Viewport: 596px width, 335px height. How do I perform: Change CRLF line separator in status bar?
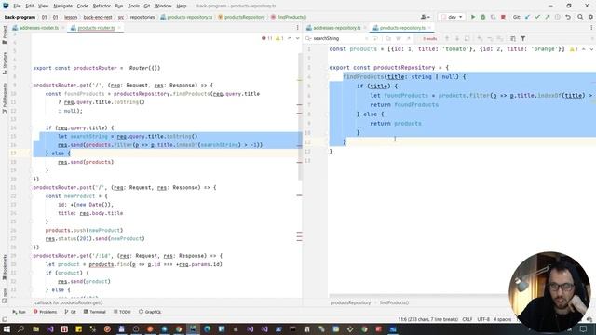click(467, 319)
